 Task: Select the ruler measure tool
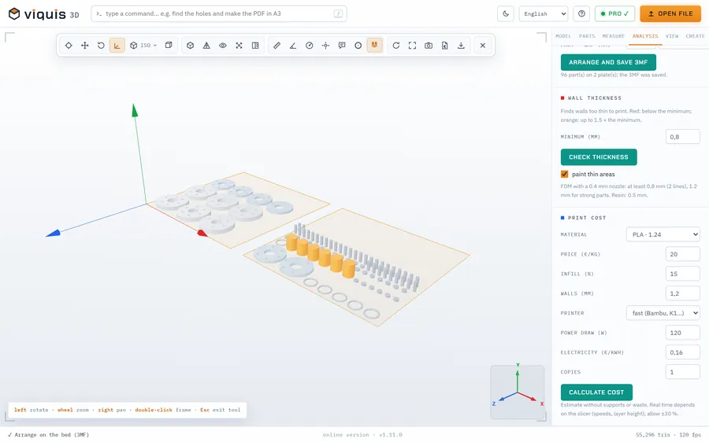pyautogui.click(x=277, y=45)
